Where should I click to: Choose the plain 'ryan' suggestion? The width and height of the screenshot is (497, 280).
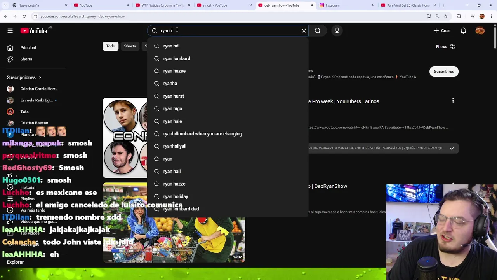click(x=228, y=159)
